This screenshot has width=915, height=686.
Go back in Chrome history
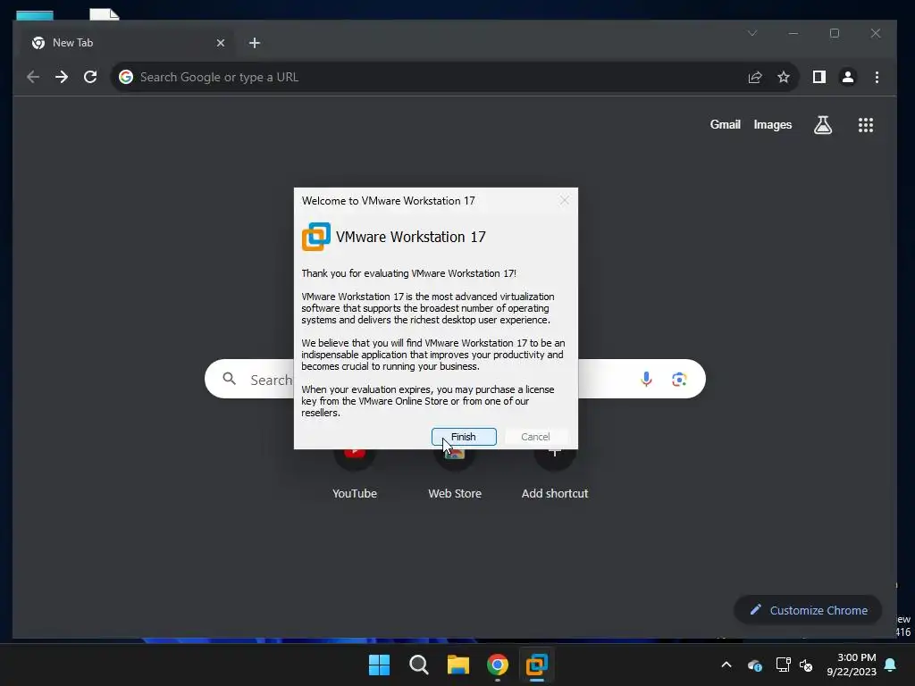(x=33, y=77)
